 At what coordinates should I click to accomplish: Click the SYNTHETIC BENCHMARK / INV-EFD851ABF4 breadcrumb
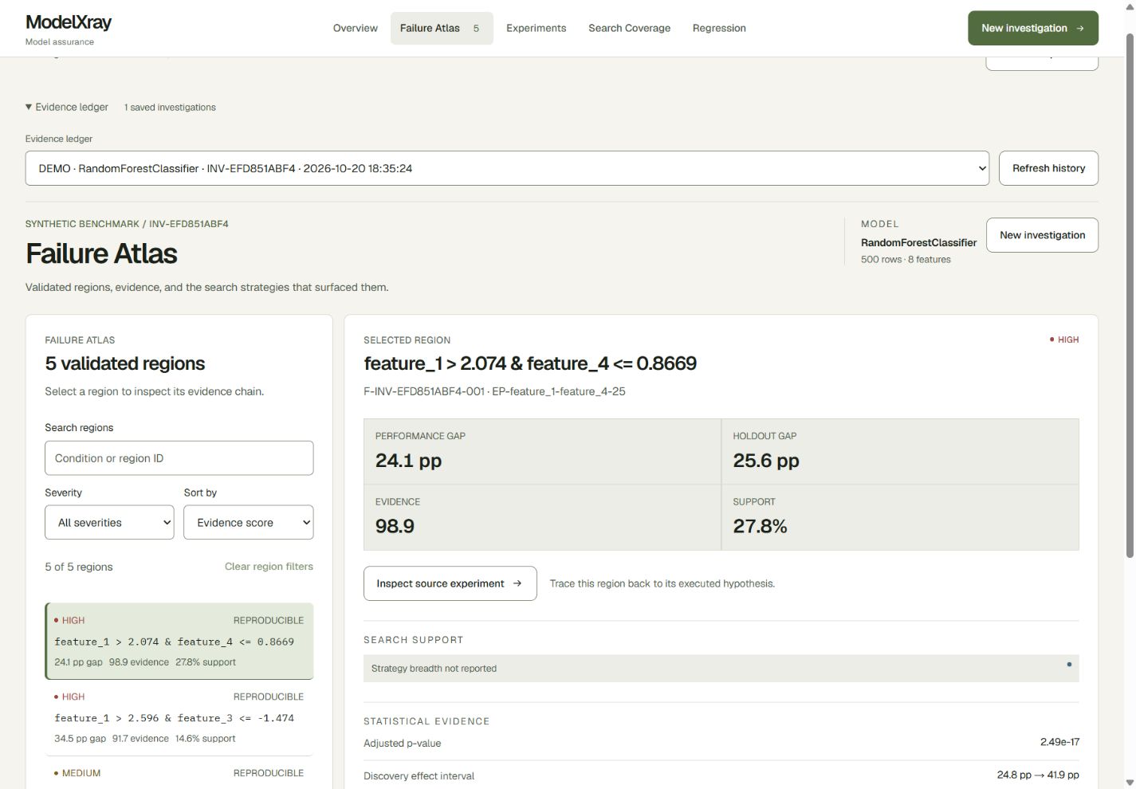pos(127,224)
